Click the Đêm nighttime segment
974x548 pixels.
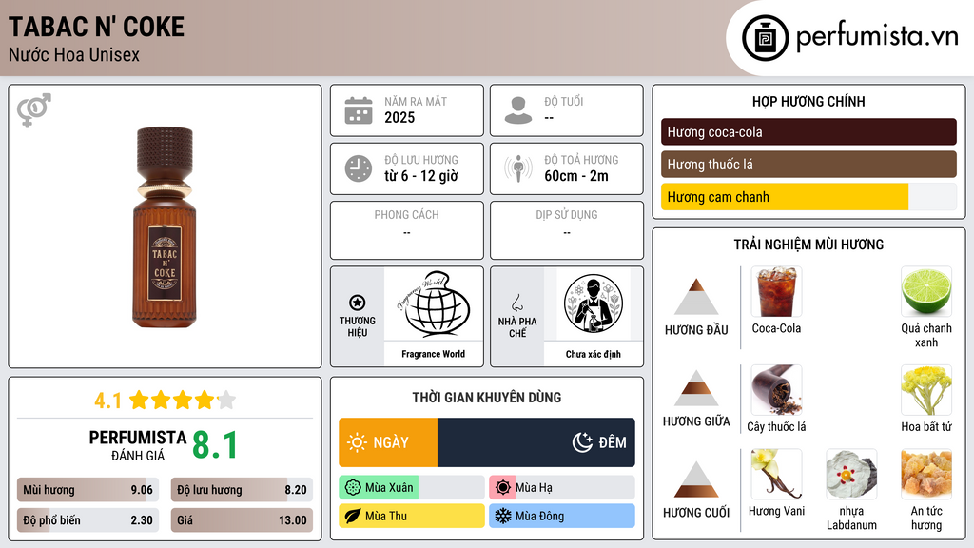click(536, 442)
